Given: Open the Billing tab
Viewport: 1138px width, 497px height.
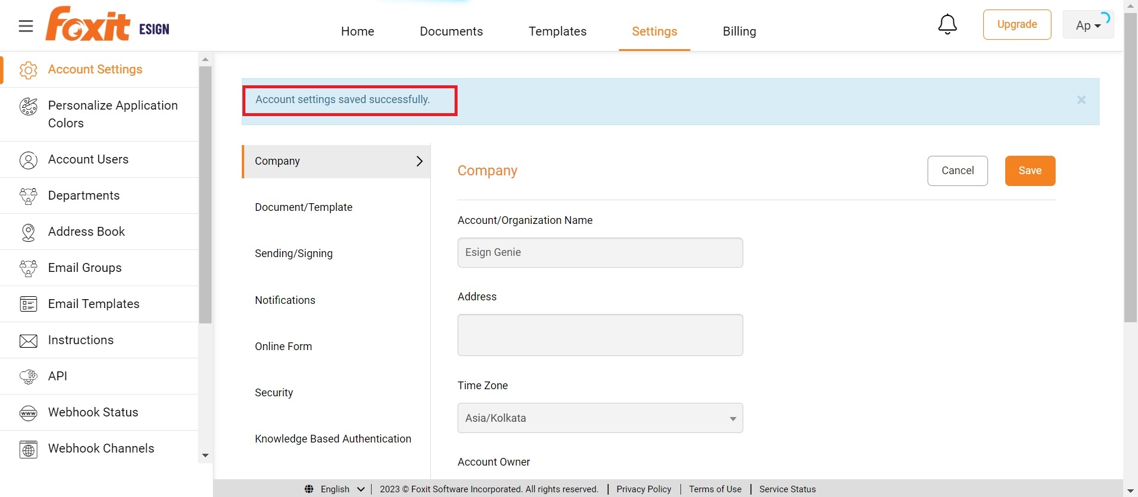Looking at the screenshot, I should pyautogui.click(x=739, y=31).
